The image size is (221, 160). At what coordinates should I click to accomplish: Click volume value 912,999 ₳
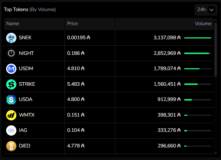click(x=169, y=99)
